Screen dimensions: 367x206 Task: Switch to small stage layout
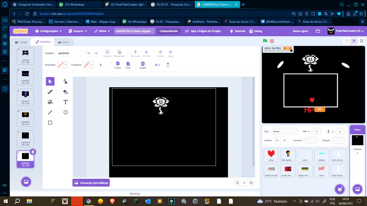point(346,41)
